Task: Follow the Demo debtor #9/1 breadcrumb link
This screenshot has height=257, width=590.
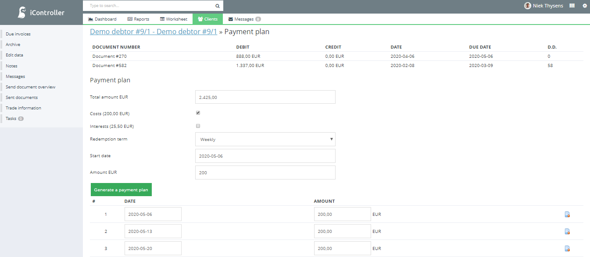Action: (x=153, y=32)
